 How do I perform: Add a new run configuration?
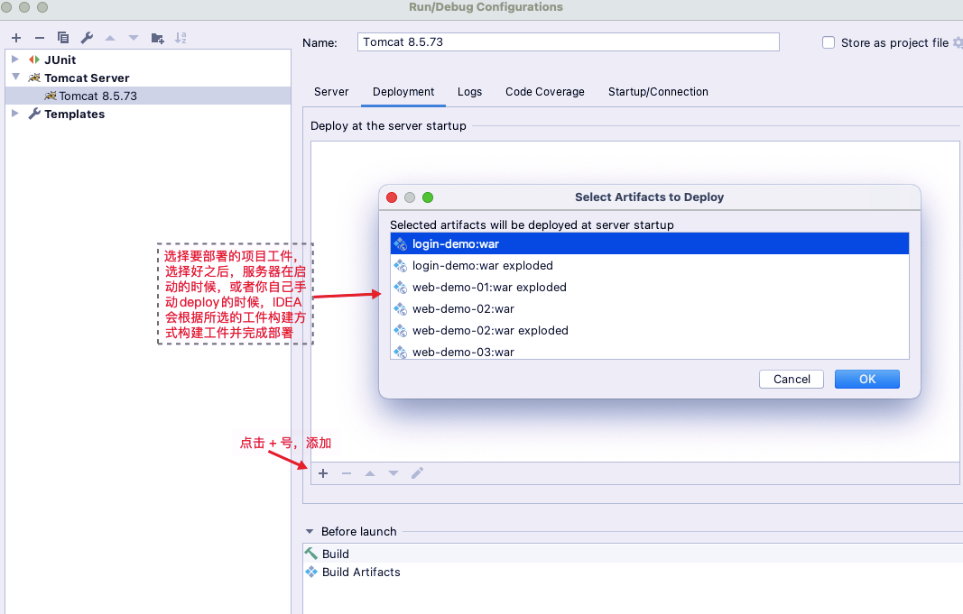(16, 38)
